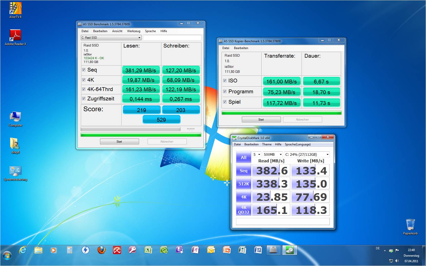Launch Microsoft Excel from the taskbar
The height and width of the screenshot is (266, 426).
(x=148, y=250)
